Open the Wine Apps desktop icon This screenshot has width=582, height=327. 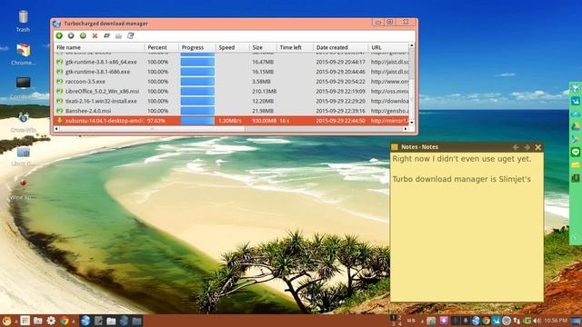tap(22, 189)
